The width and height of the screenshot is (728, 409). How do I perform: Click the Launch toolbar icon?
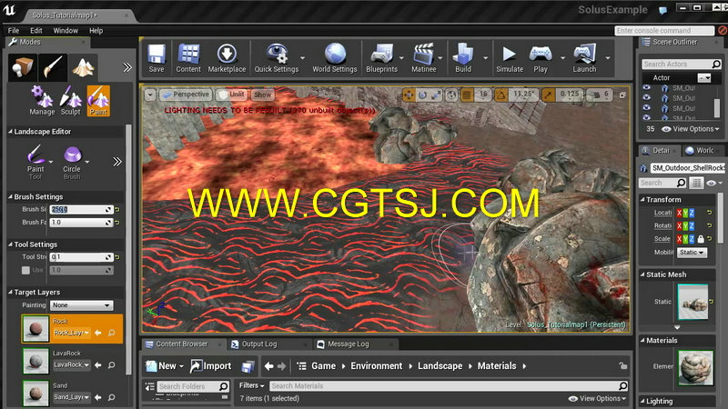point(584,58)
